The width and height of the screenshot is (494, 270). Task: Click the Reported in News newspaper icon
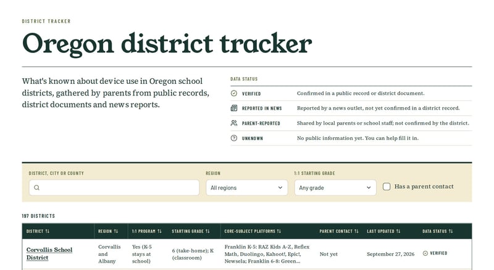pos(234,108)
